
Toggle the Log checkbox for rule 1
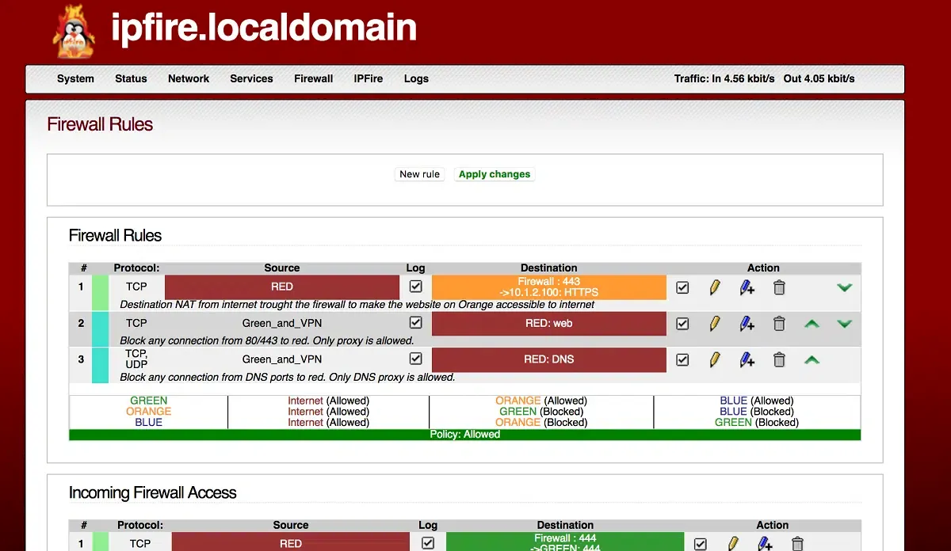click(415, 287)
